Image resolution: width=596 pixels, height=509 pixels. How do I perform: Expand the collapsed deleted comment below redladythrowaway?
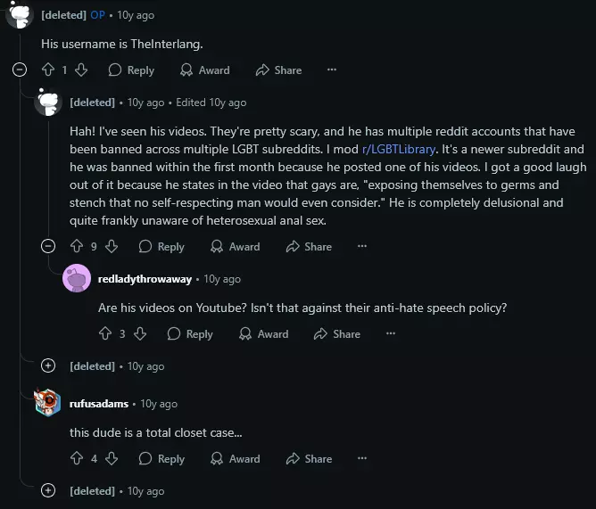coord(48,365)
